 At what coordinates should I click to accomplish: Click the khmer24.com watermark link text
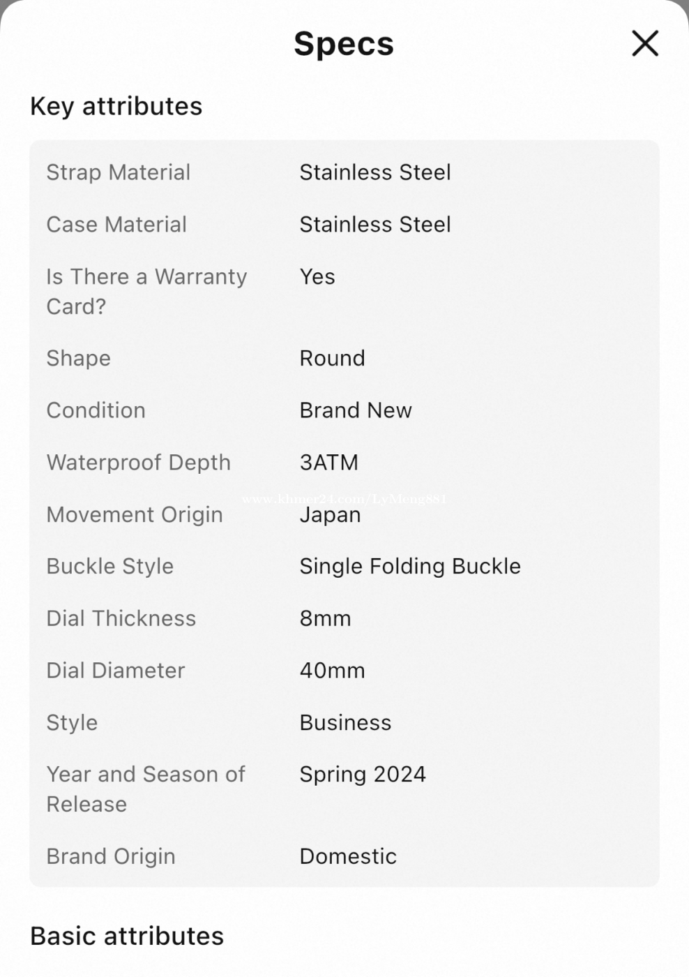tap(344, 499)
